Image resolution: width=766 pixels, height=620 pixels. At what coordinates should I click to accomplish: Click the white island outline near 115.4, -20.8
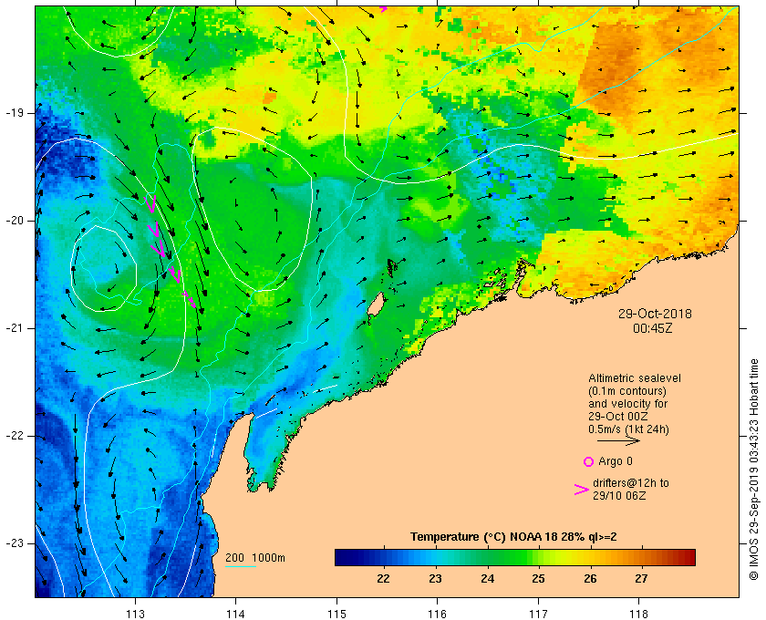pyautogui.click(x=375, y=305)
